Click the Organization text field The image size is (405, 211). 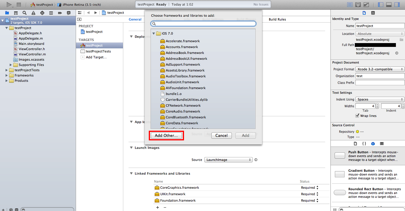click(380, 76)
